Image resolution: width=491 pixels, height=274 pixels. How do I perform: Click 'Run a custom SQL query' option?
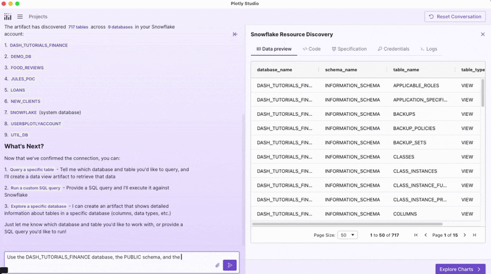click(36, 188)
